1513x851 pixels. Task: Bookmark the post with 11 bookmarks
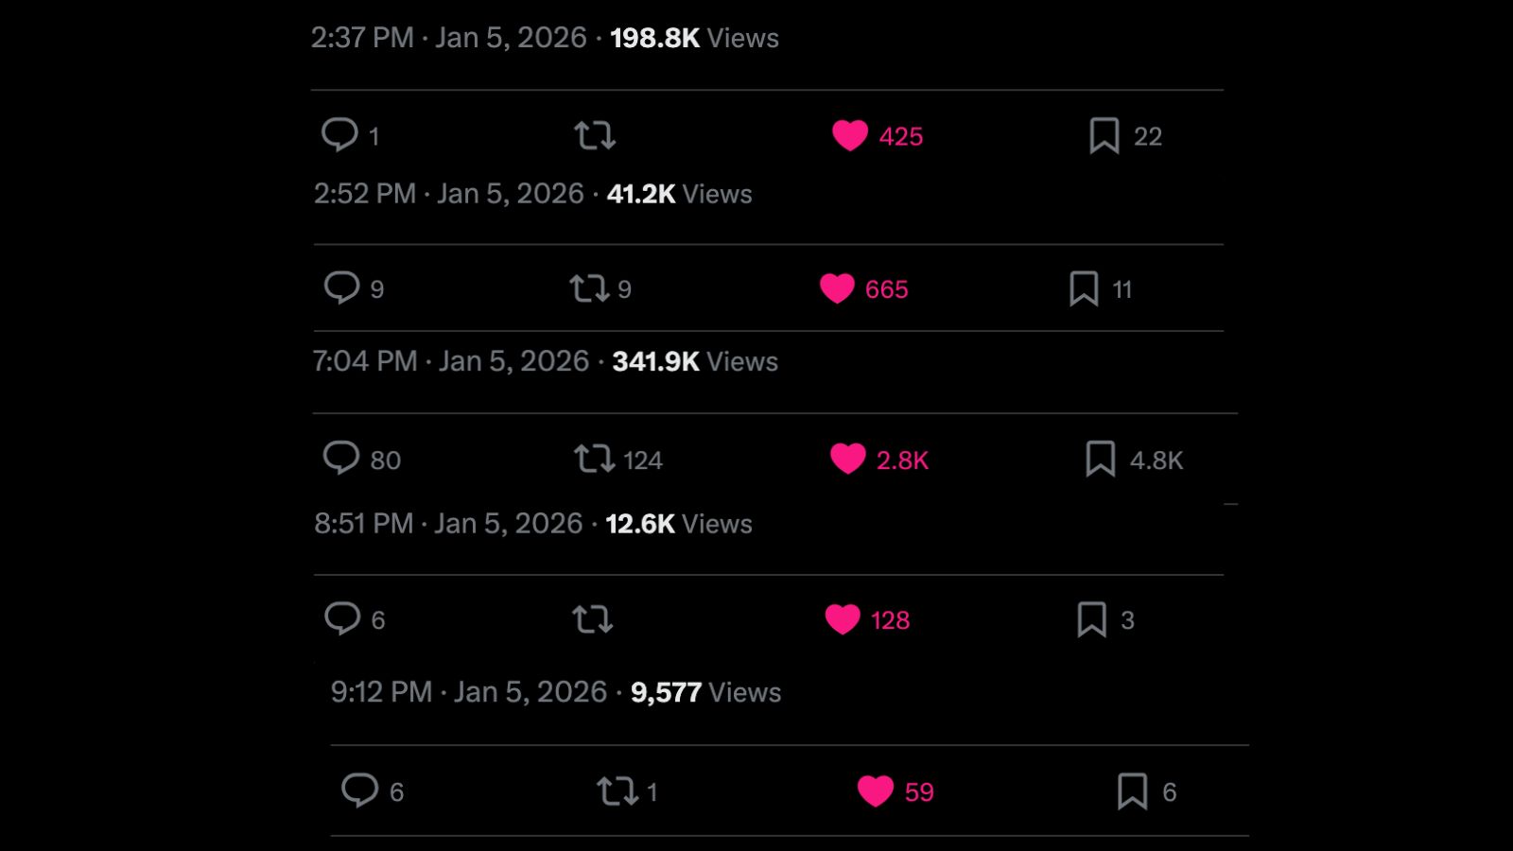pyautogui.click(x=1084, y=288)
